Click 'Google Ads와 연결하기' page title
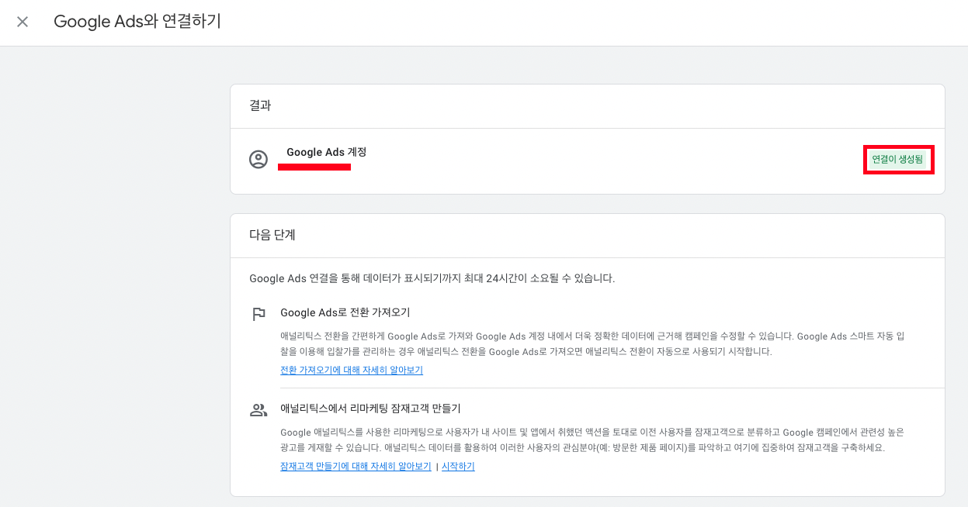This screenshot has width=968, height=507. (x=137, y=22)
